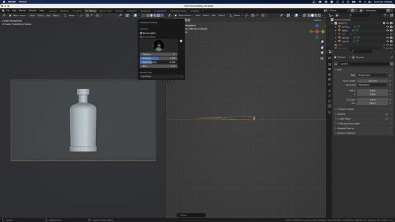Switch to the Shading workspace tab
Screen dimensions: 395x222
tap(119, 11)
